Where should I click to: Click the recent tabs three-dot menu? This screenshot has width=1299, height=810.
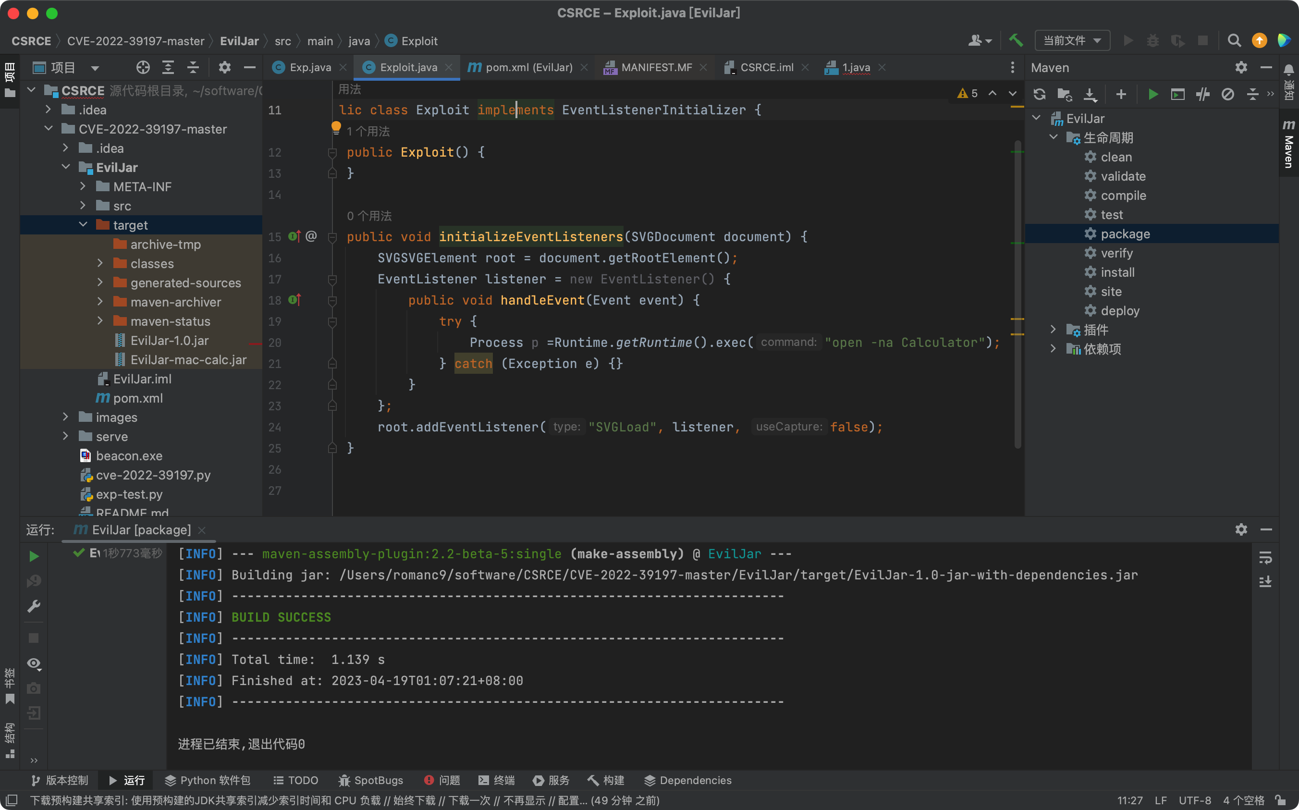(x=1012, y=67)
